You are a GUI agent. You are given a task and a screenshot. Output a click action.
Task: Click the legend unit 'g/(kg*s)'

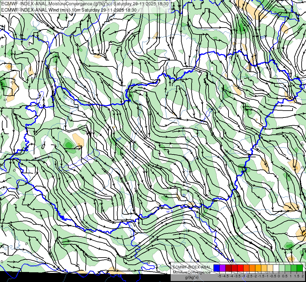pos(192,278)
